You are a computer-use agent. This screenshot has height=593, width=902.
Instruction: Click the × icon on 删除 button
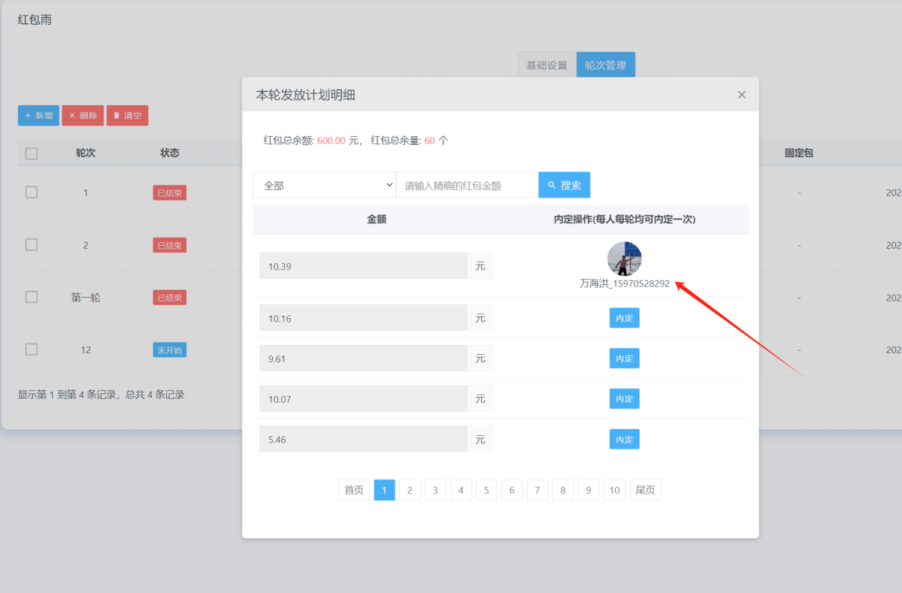73,115
